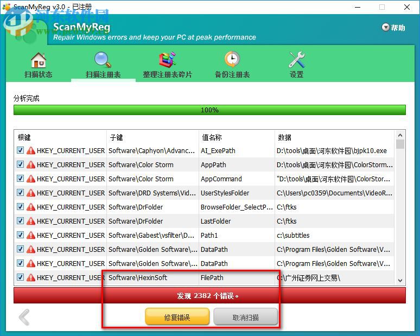Click the 分析完成 status label

(x=27, y=98)
